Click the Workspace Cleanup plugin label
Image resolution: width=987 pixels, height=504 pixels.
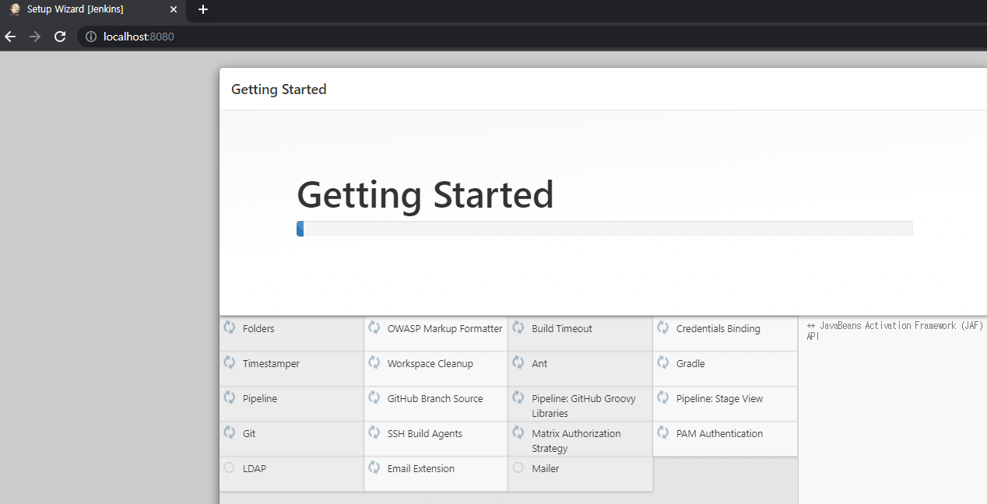pyautogui.click(x=430, y=364)
